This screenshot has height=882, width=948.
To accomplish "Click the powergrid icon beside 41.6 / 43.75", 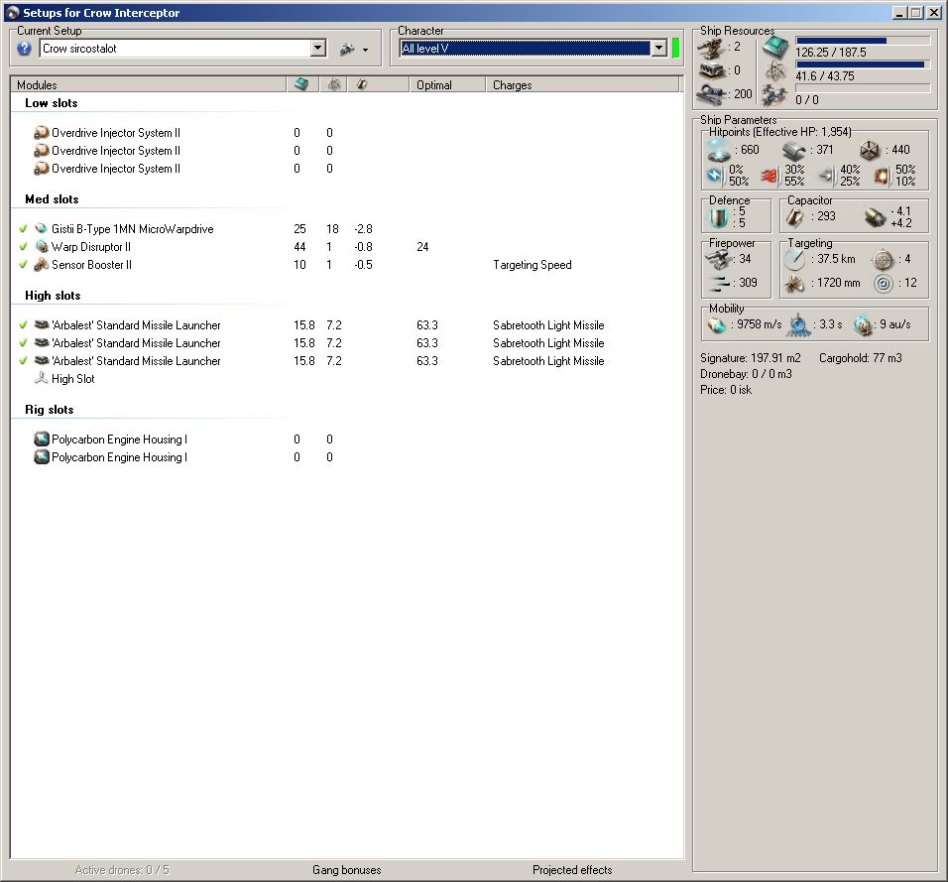I will point(775,71).
